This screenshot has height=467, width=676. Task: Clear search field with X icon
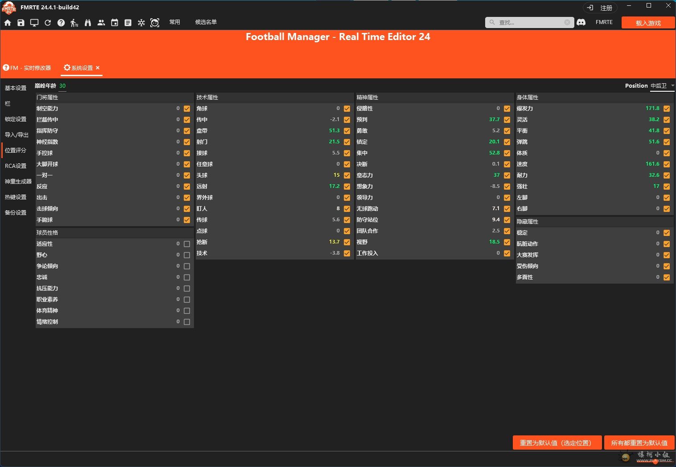click(567, 22)
